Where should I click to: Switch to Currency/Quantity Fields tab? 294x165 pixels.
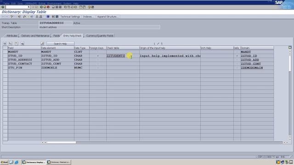tap(100, 36)
